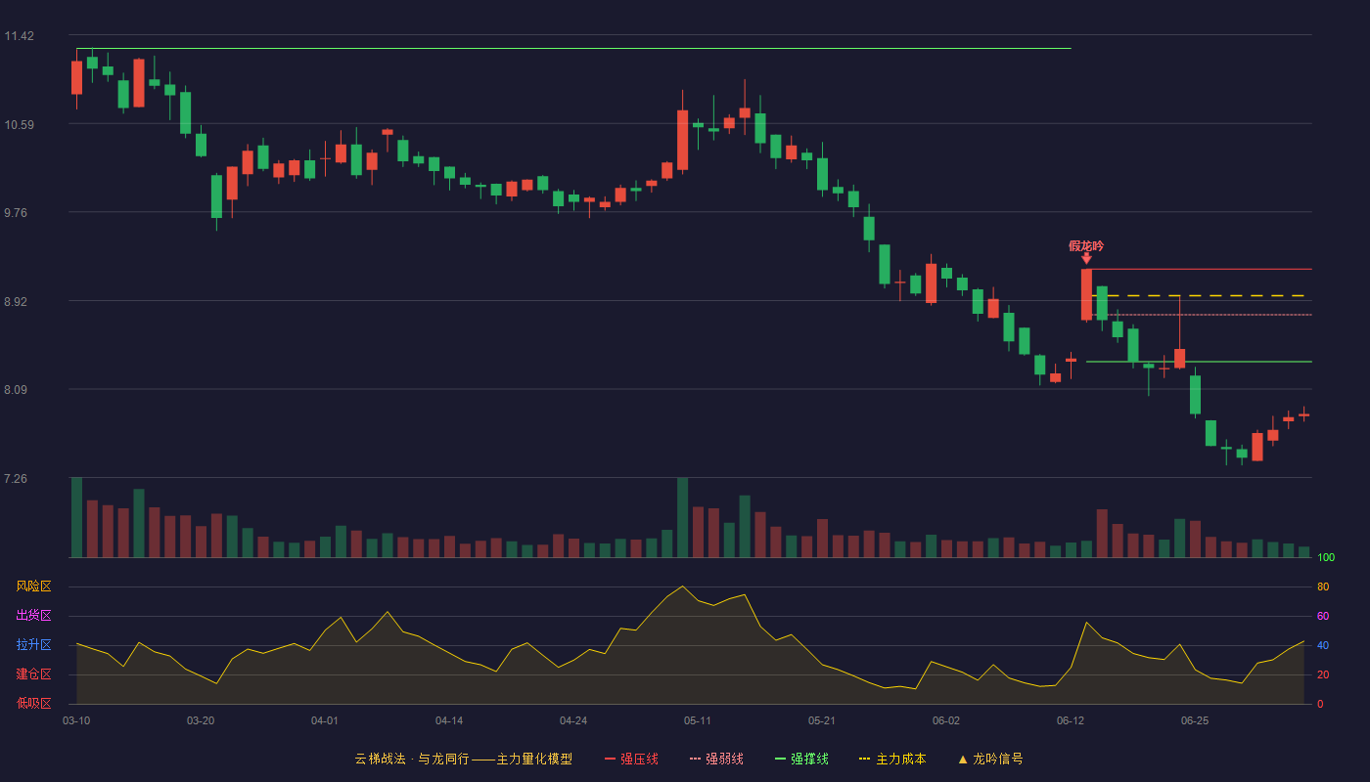This screenshot has height=782, width=1370.
Task: Click the green support line on chart
Action: [1199, 362]
